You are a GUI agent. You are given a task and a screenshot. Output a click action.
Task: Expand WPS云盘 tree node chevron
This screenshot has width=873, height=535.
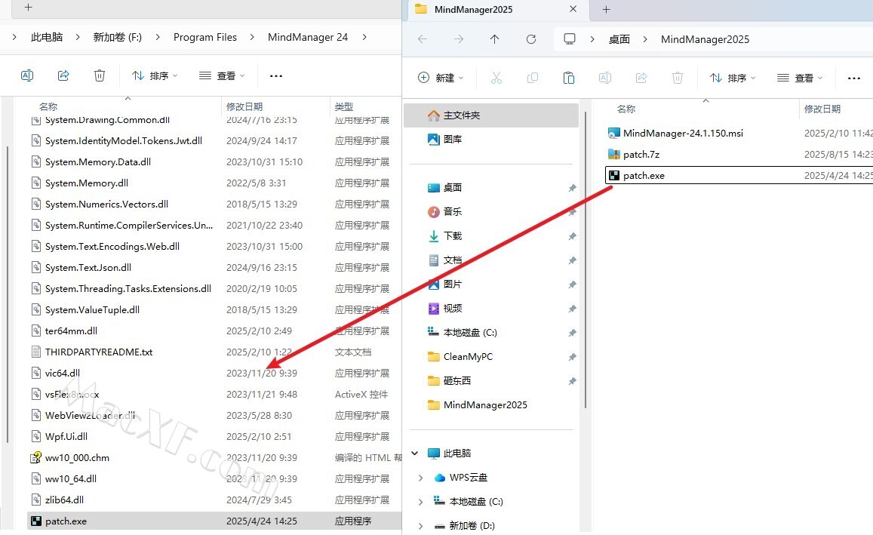421,478
